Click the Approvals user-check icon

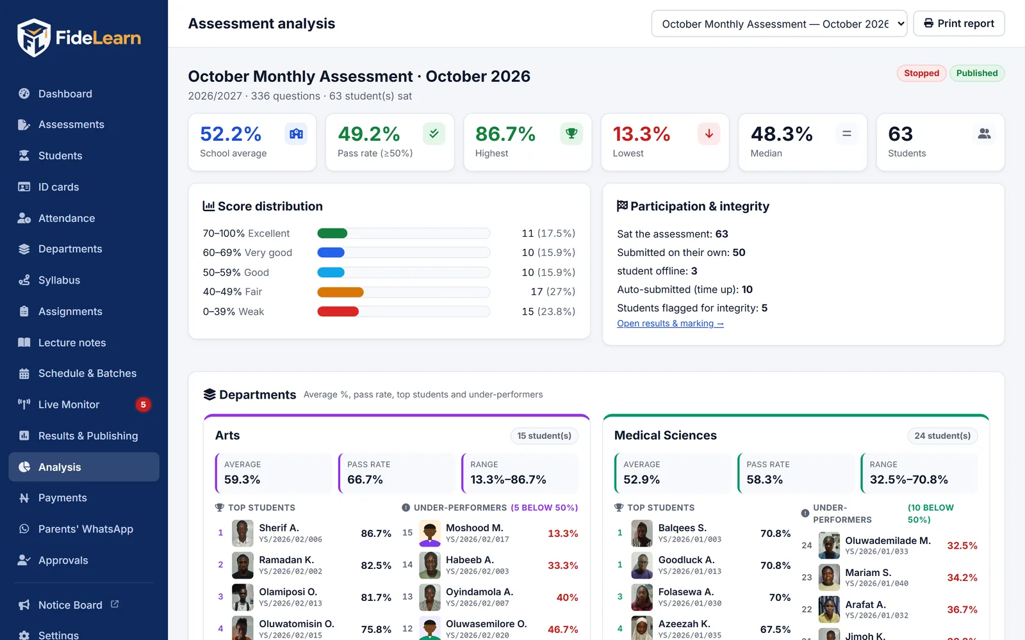tap(24, 560)
